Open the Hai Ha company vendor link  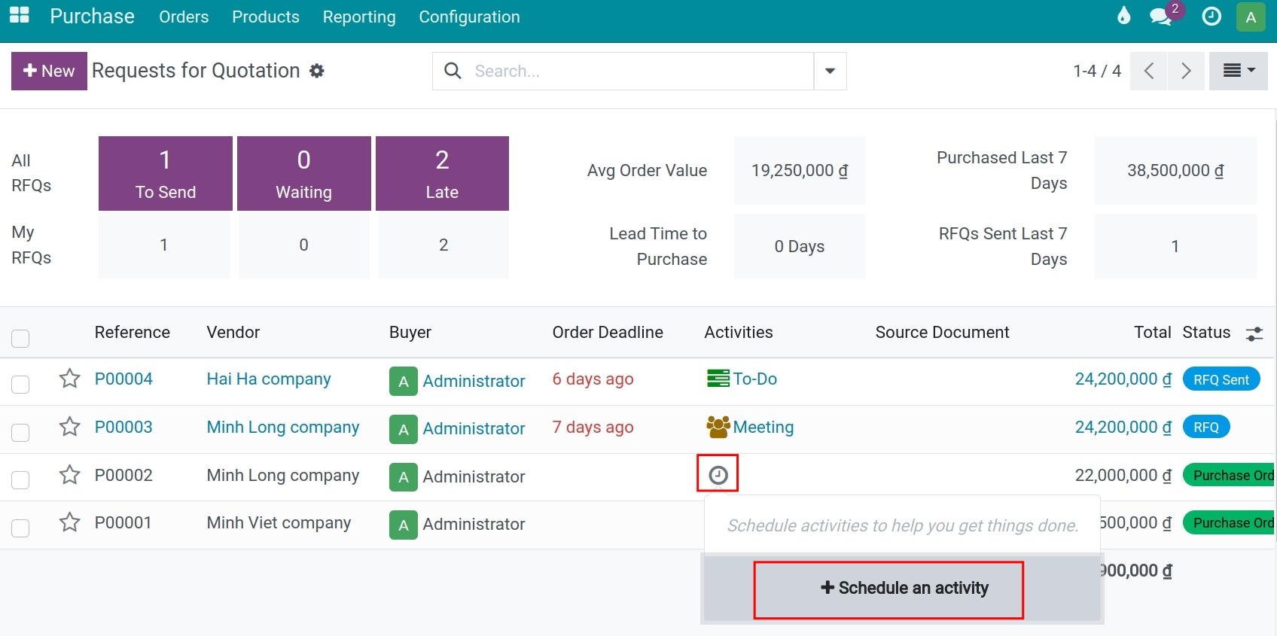269,379
